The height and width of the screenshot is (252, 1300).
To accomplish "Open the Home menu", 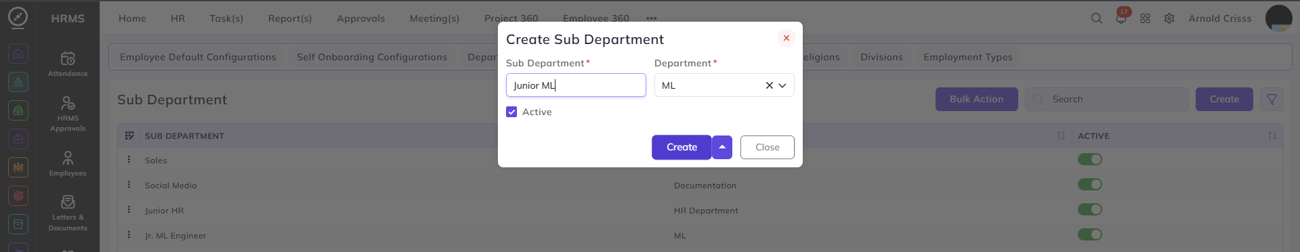I will [132, 18].
